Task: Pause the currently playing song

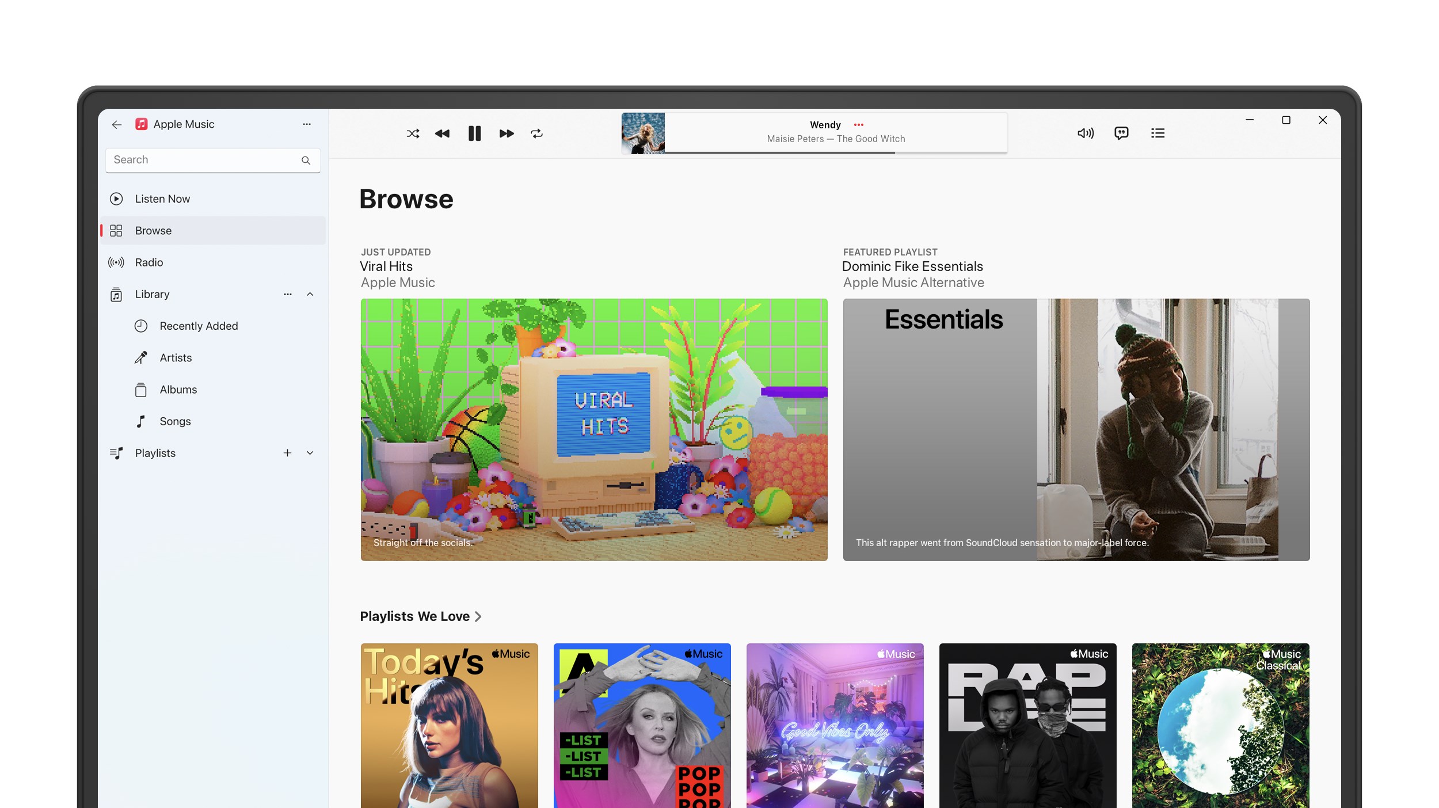Action: click(x=474, y=133)
